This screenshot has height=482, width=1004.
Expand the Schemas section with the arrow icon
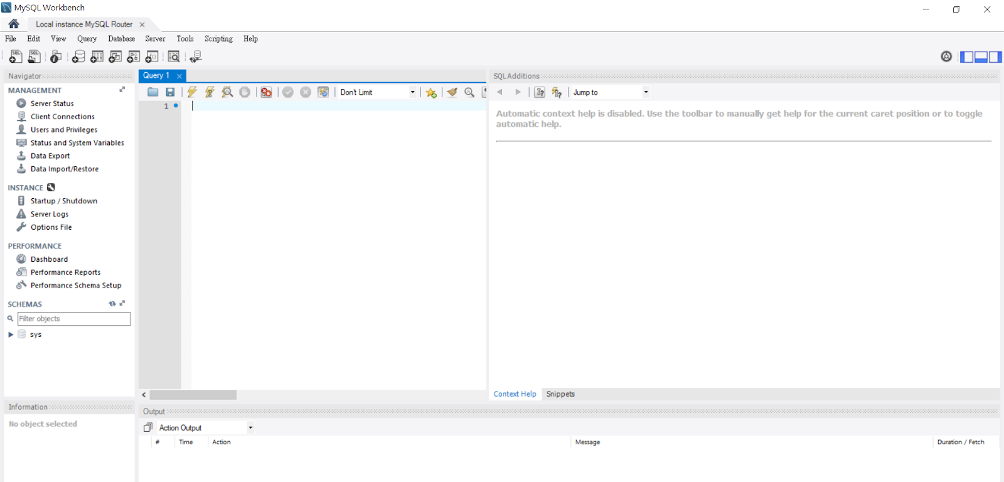[x=122, y=303]
